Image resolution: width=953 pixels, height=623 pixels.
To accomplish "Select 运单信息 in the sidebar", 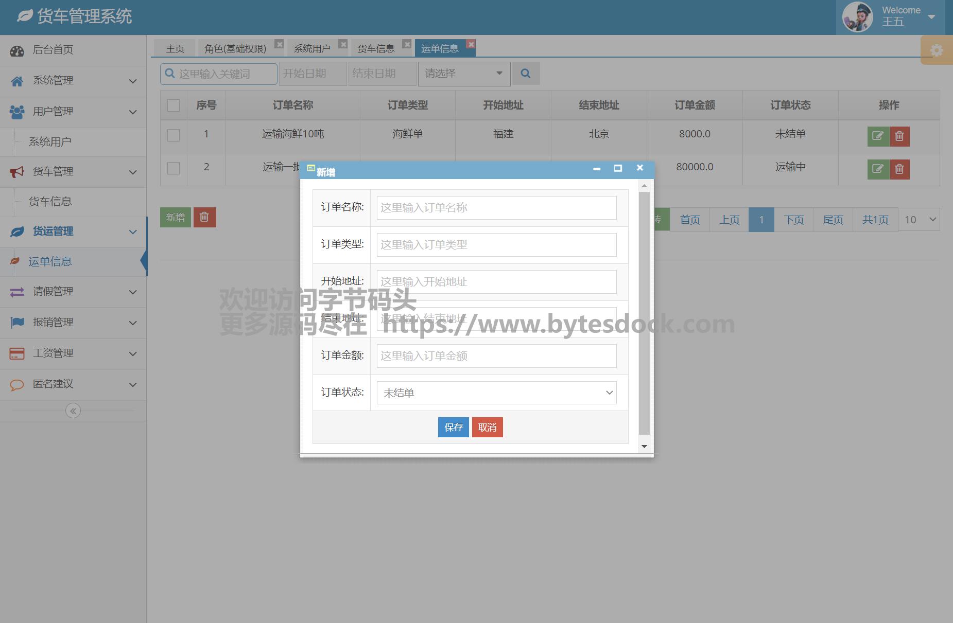I will pos(50,262).
